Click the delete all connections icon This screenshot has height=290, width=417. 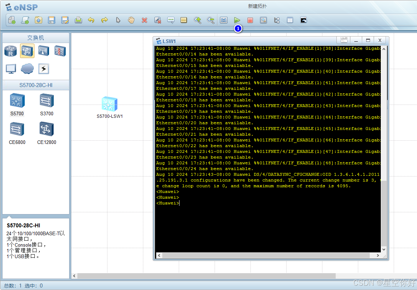[158, 20]
